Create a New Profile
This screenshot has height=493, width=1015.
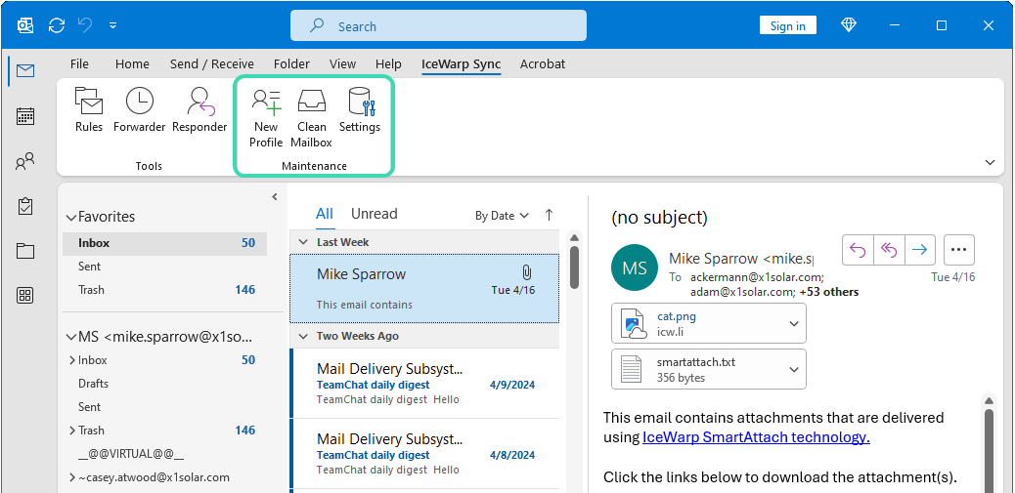(266, 117)
